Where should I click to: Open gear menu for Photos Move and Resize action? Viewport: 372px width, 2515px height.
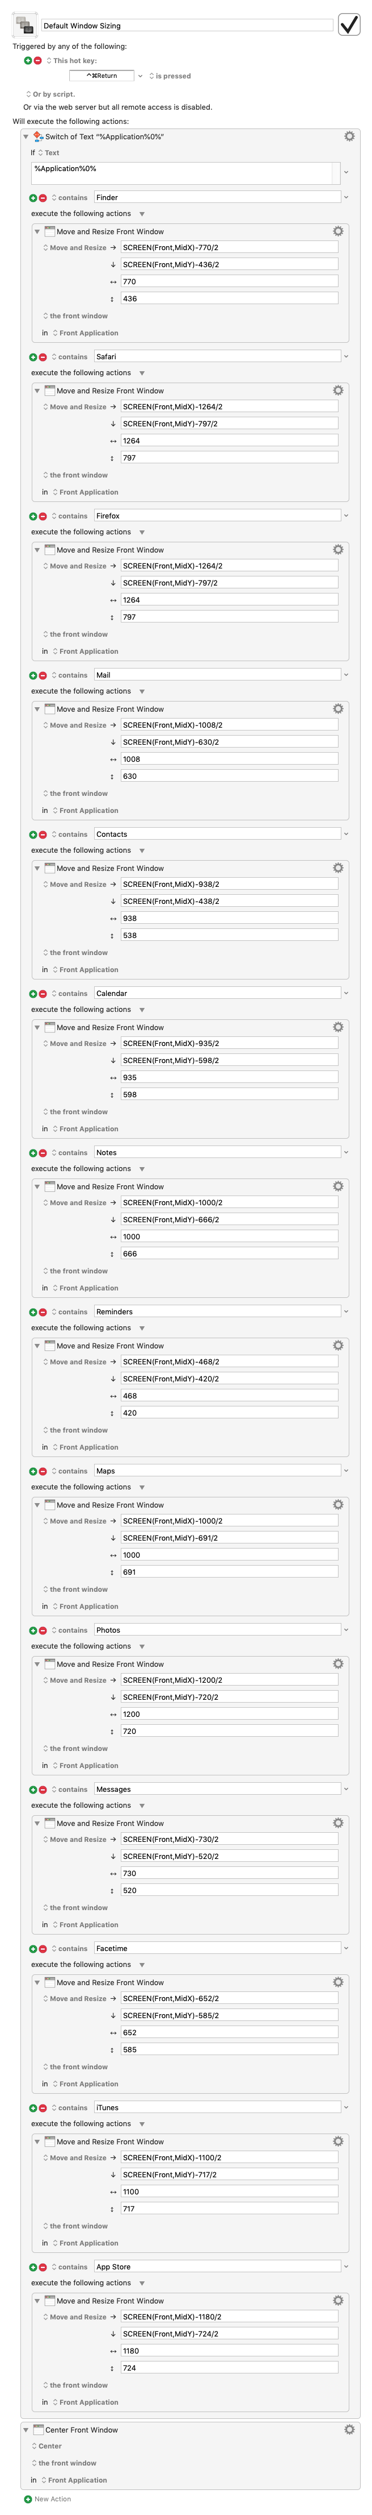tap(338, 1663)
